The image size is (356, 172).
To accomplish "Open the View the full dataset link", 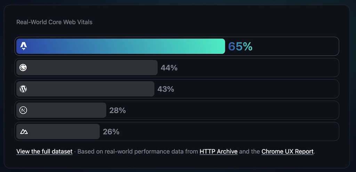I will [44, 151].
